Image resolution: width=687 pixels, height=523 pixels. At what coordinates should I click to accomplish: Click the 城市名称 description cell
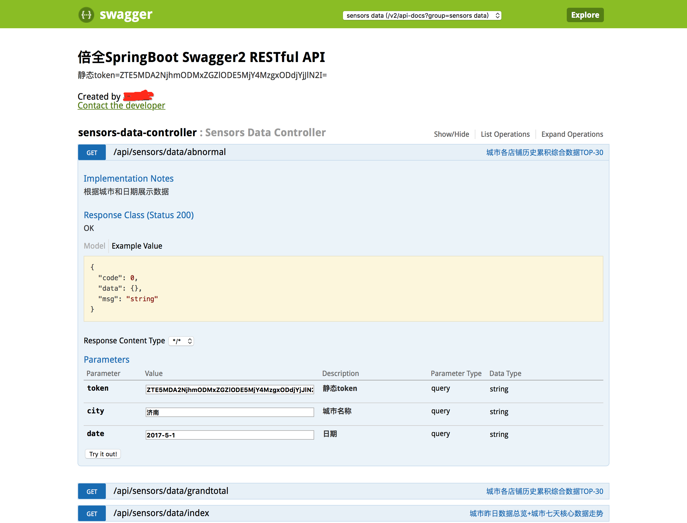tap(337, 411)
